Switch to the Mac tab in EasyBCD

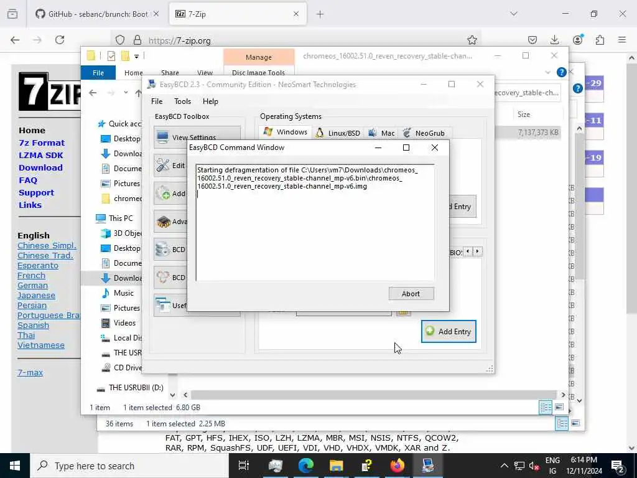381,133
